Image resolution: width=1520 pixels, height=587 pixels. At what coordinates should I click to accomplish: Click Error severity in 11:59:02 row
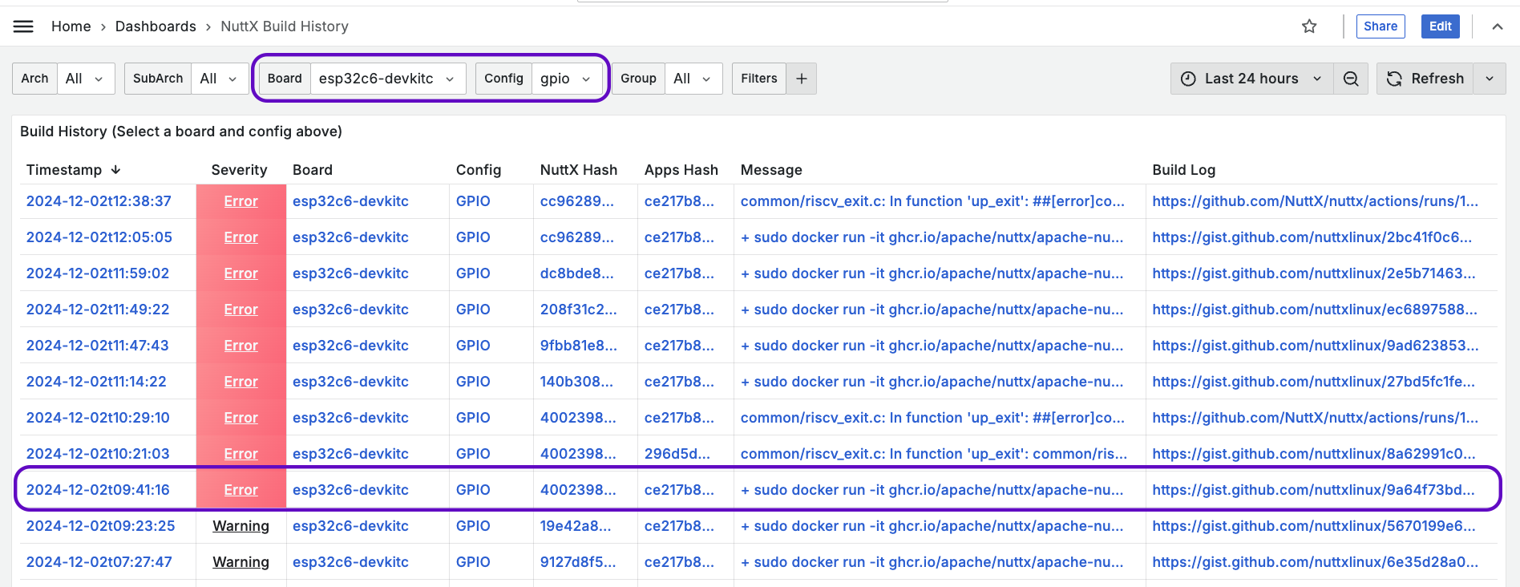pyautogui.click(x=241, y=273)
